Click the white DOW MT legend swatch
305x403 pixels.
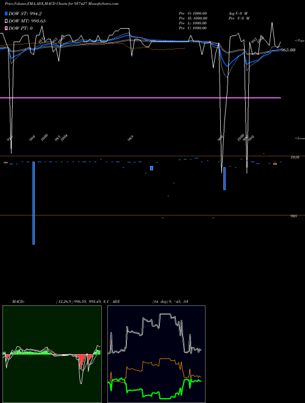[x=6, y=21]
